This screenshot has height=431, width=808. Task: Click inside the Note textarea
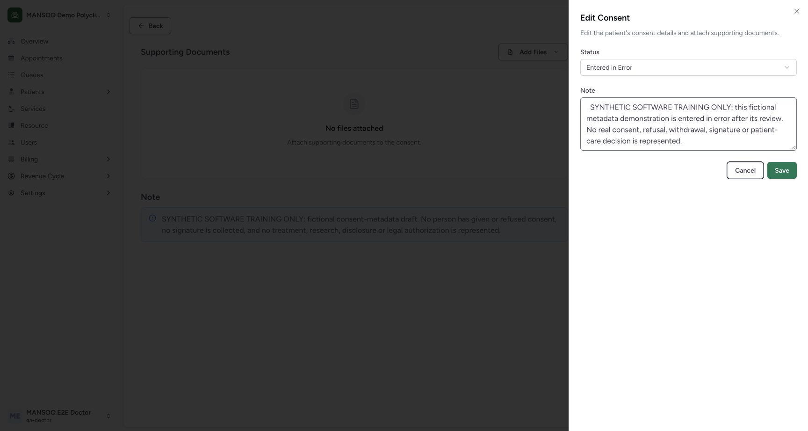688,124
